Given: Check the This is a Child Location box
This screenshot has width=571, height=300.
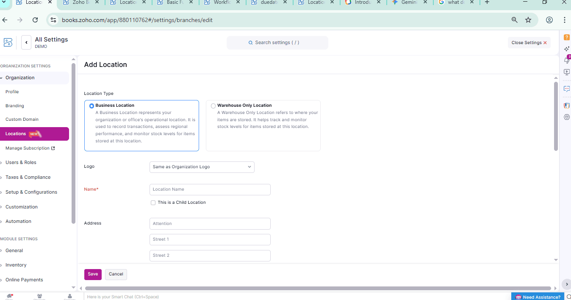Looking at the screenshot, I should point(153,203).
